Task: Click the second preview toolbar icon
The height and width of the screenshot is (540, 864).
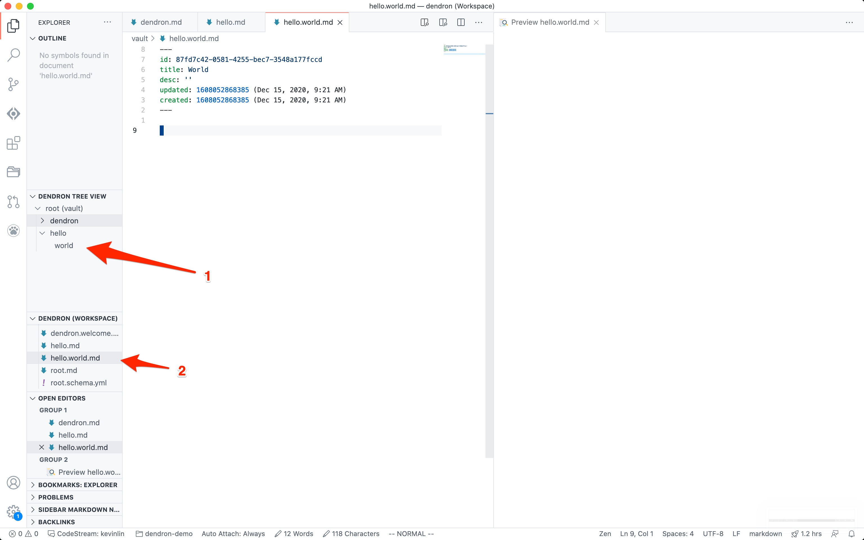Action: [443, 22]
